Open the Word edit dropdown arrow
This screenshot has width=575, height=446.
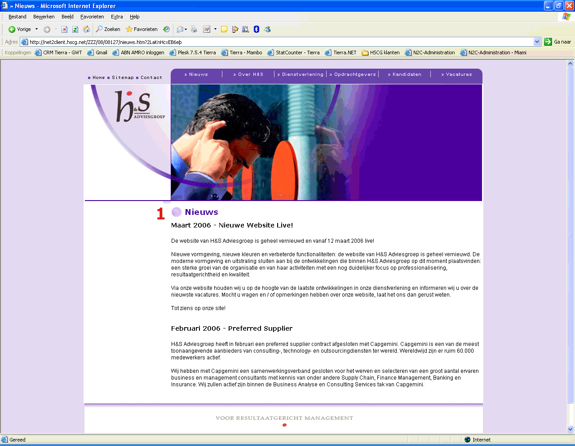tap(215, 29)
